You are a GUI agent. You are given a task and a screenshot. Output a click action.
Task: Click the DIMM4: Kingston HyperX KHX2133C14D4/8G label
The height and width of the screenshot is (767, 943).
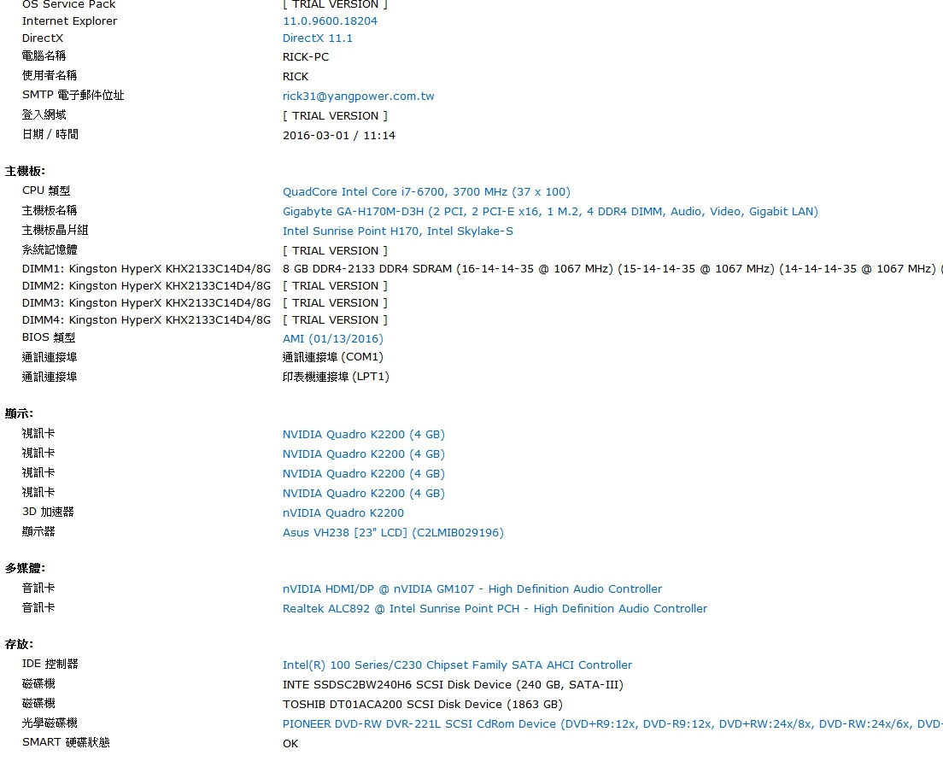(146, 320)
